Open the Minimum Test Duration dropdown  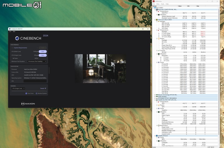click(x=37, y=61)
